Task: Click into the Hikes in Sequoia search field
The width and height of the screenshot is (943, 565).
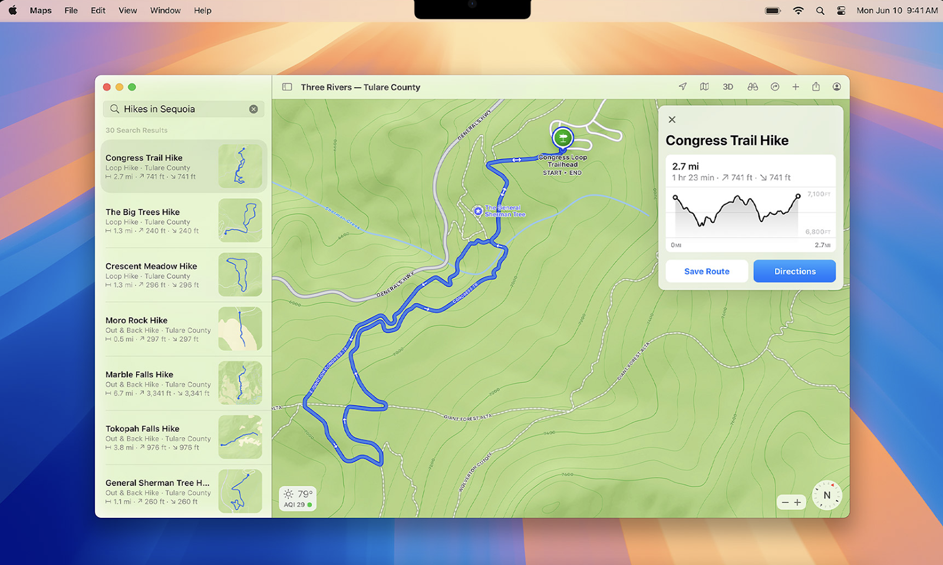Action: (184, 109)
